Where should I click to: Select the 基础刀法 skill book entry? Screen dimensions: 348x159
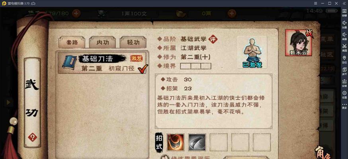(102, 63)
